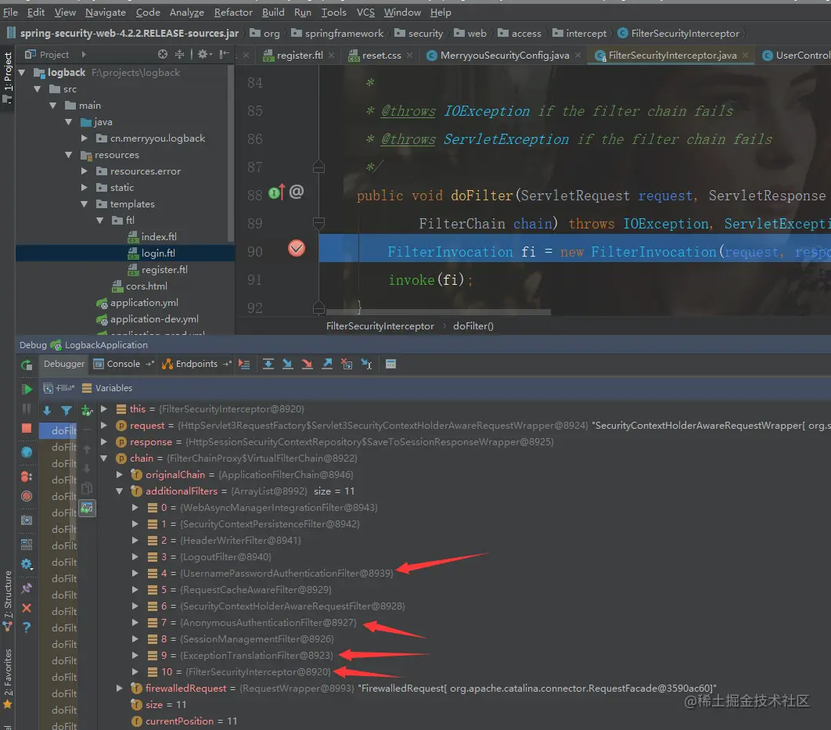Click Step Over icon

pos(268,364)
